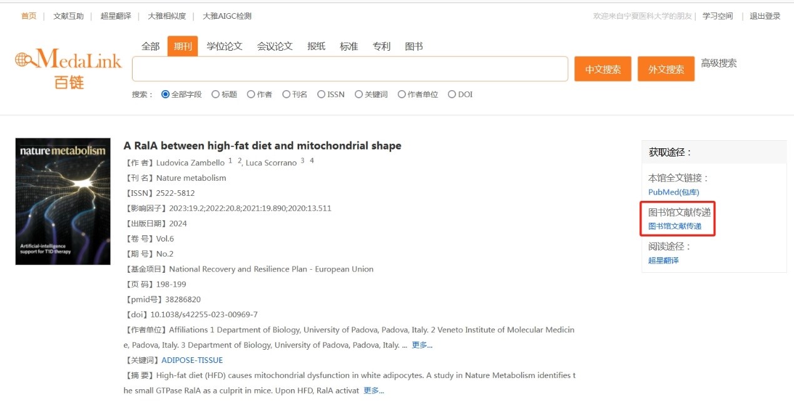Open the 全部 search tab
This screenshot has width=794, height=413.
point(150,46)
